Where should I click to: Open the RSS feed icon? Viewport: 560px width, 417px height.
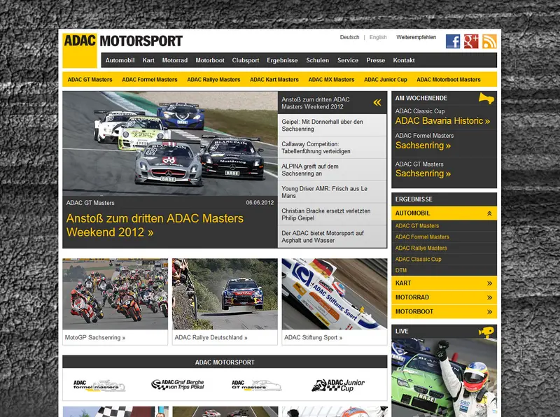pos(489,41)
